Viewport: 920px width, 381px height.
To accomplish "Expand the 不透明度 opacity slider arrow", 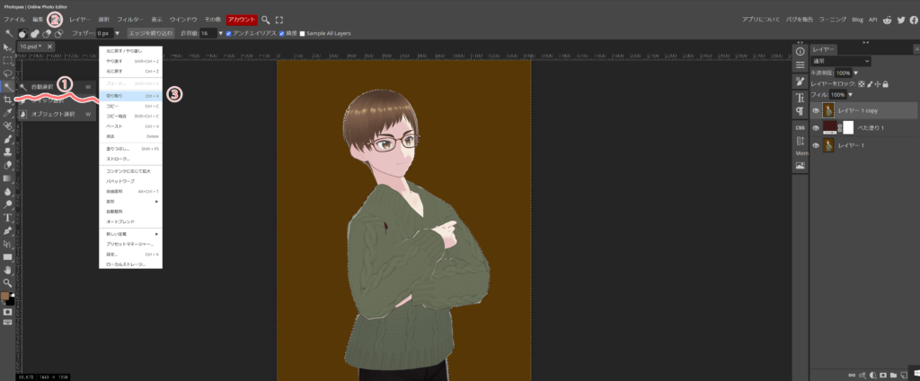I will click(856, 73).
